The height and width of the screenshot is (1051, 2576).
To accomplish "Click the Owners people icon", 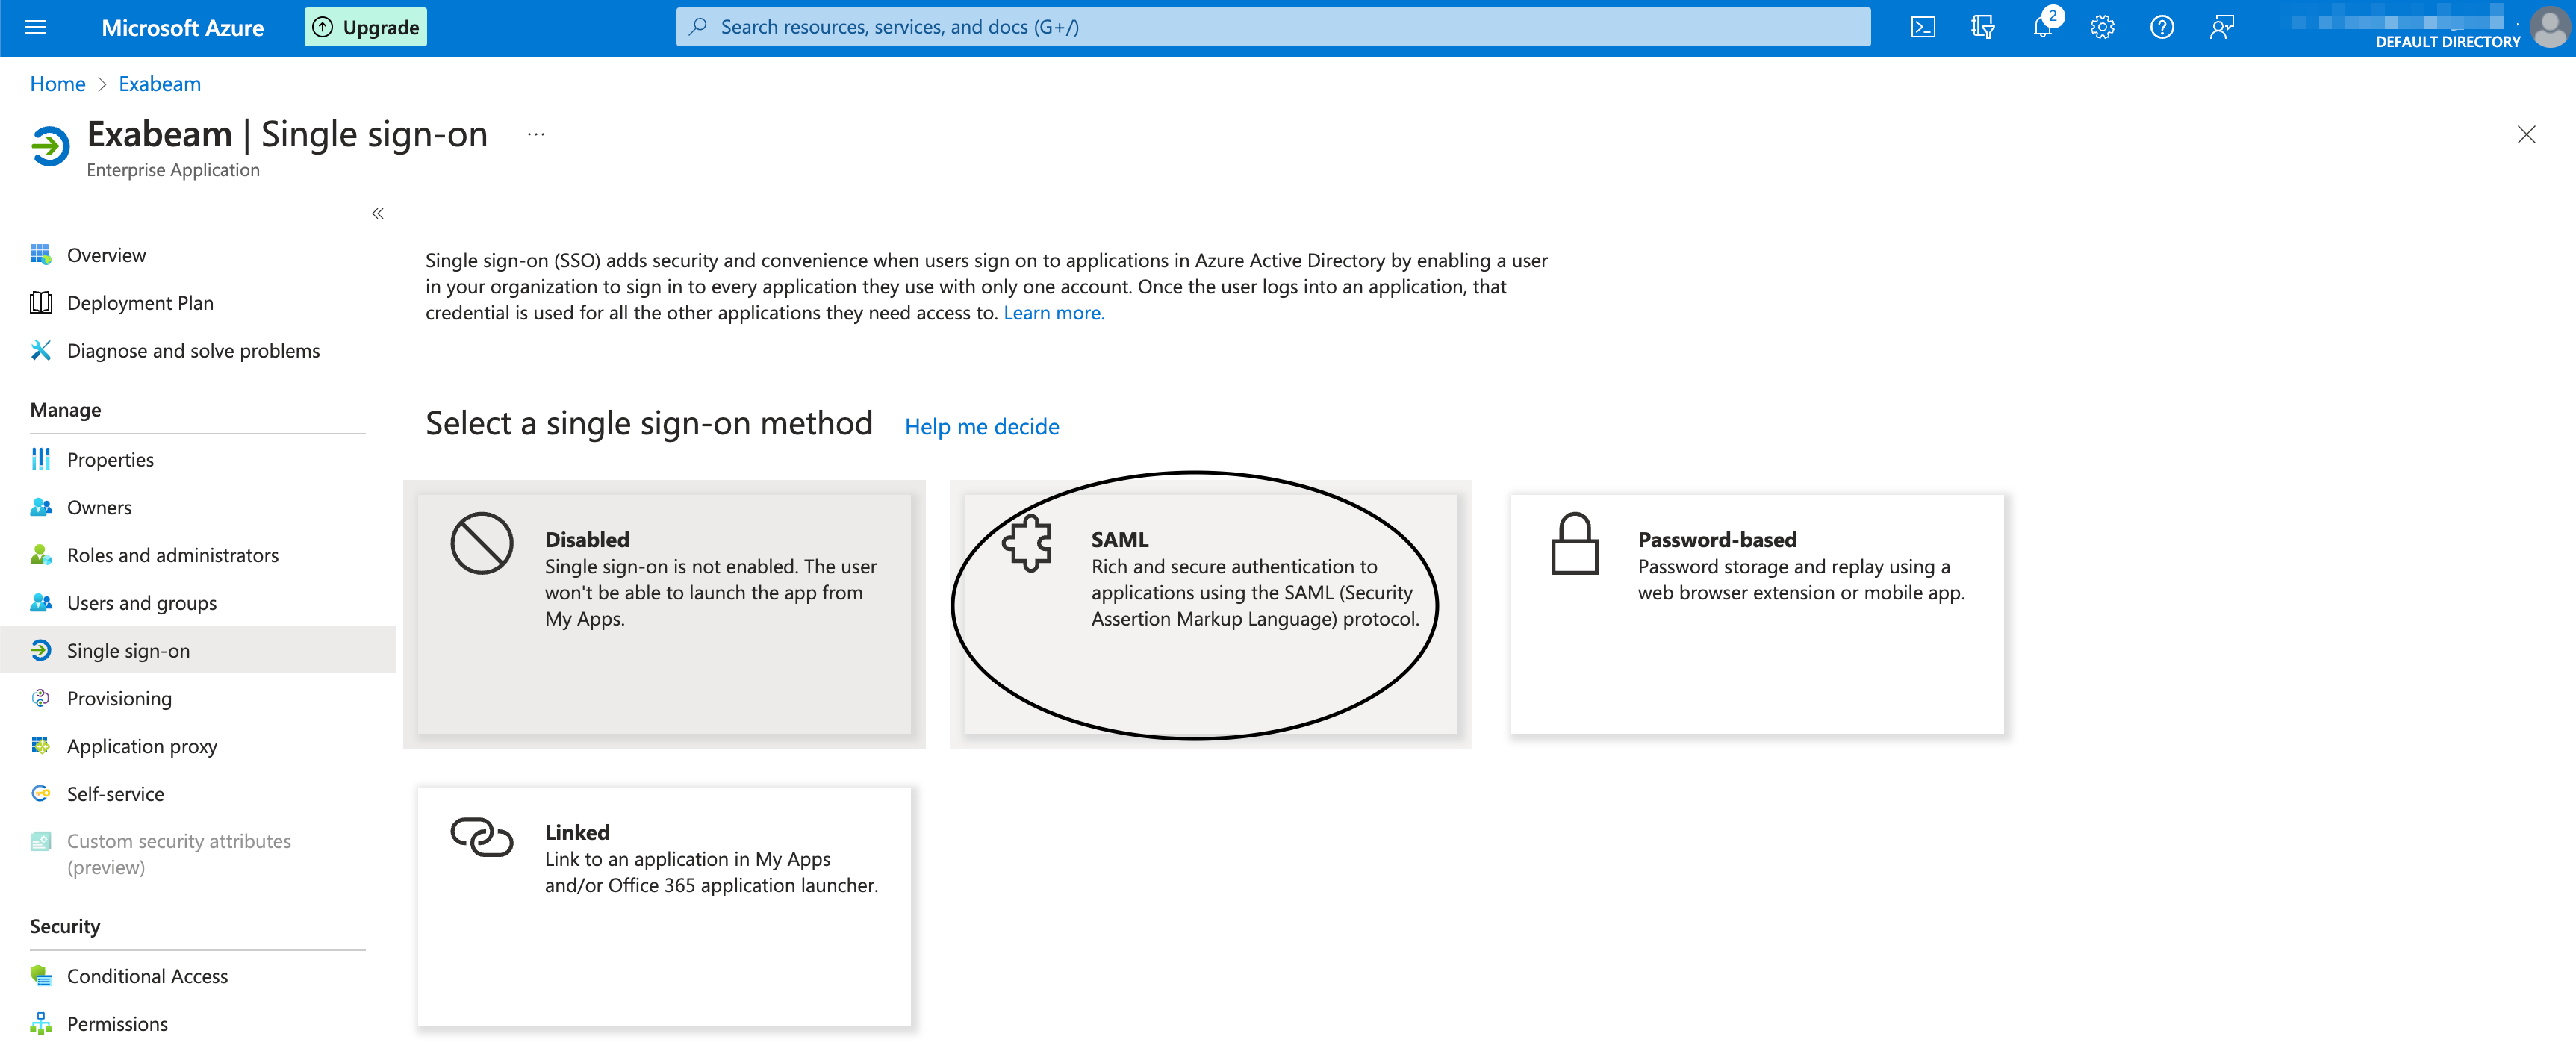I will coord(40,507).
